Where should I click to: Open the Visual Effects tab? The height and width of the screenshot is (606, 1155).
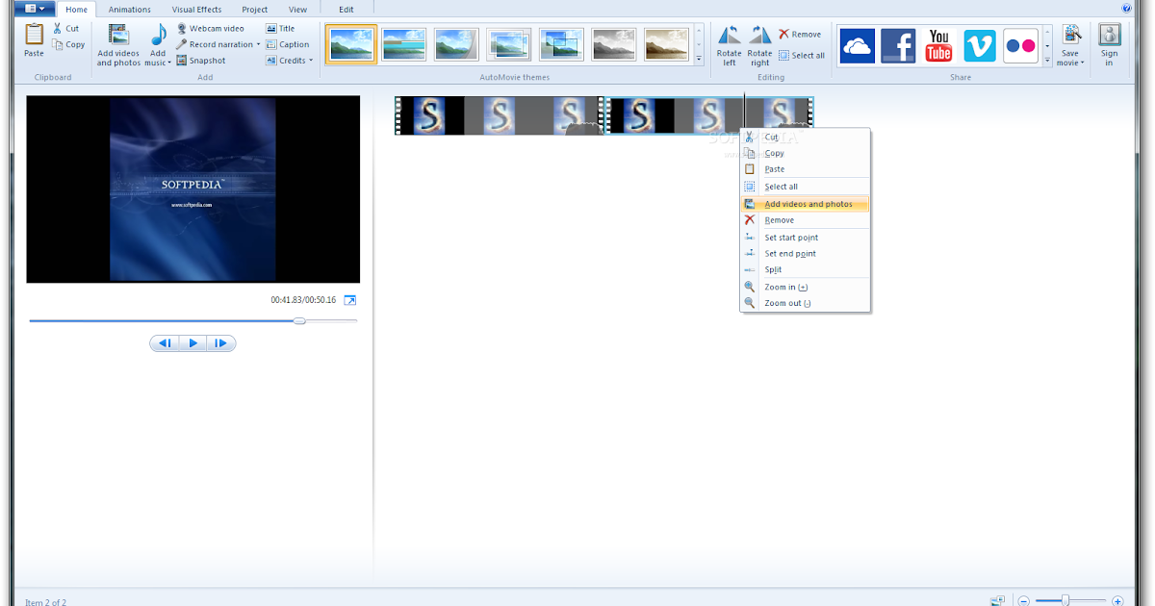click(x=196, y=10)
